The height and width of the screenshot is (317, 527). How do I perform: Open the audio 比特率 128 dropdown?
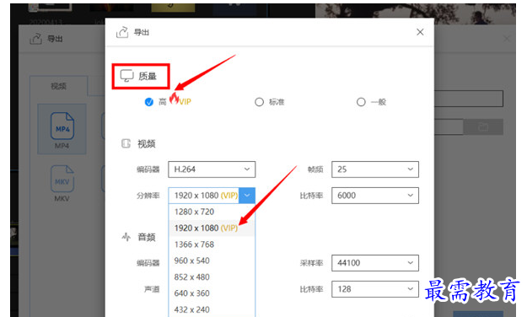[x=375, y=289]
